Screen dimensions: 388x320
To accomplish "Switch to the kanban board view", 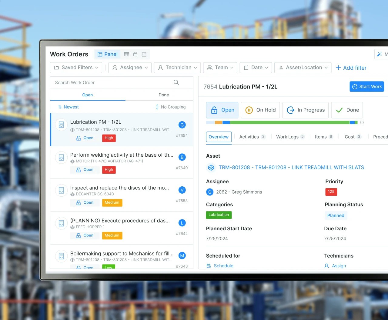I will click(x=144, y=54).
